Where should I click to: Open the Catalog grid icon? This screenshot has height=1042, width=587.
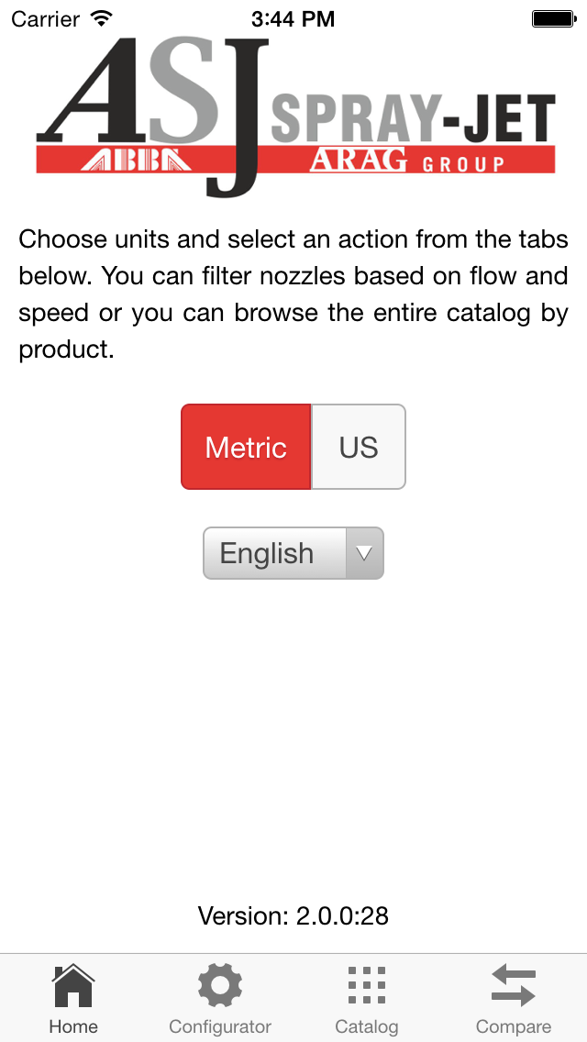point(367,985)
